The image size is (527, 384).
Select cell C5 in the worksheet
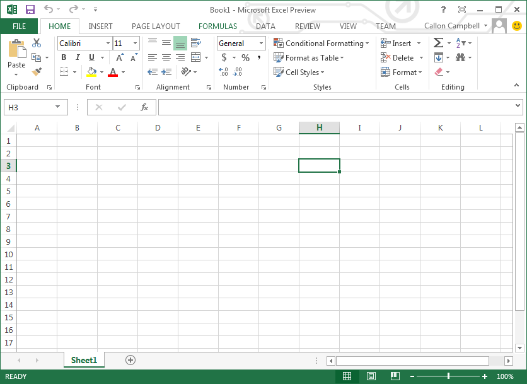point(117,191)
